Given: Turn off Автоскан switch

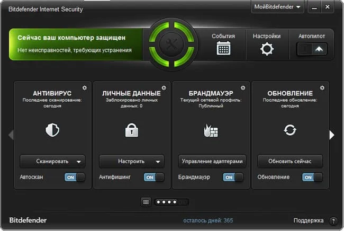Looking at the screenshot, I should 75,177.
